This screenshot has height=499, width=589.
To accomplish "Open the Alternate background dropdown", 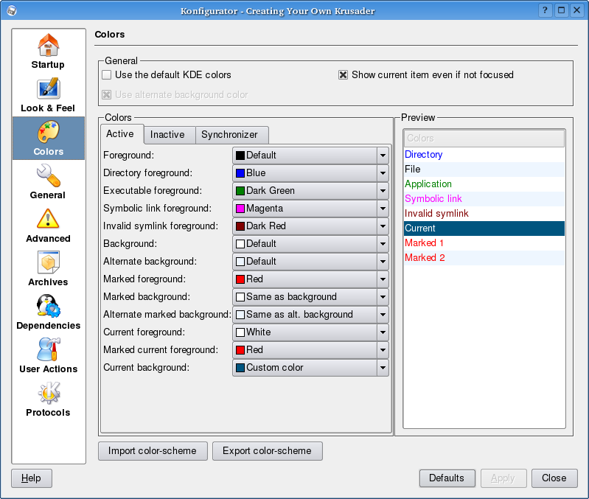I will tap(310, 262).
